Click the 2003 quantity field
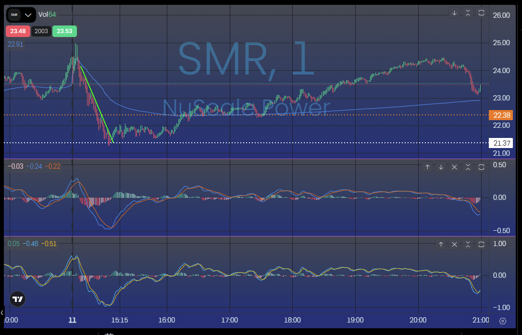This screenshot has width=522, height=335. [41, 32]
